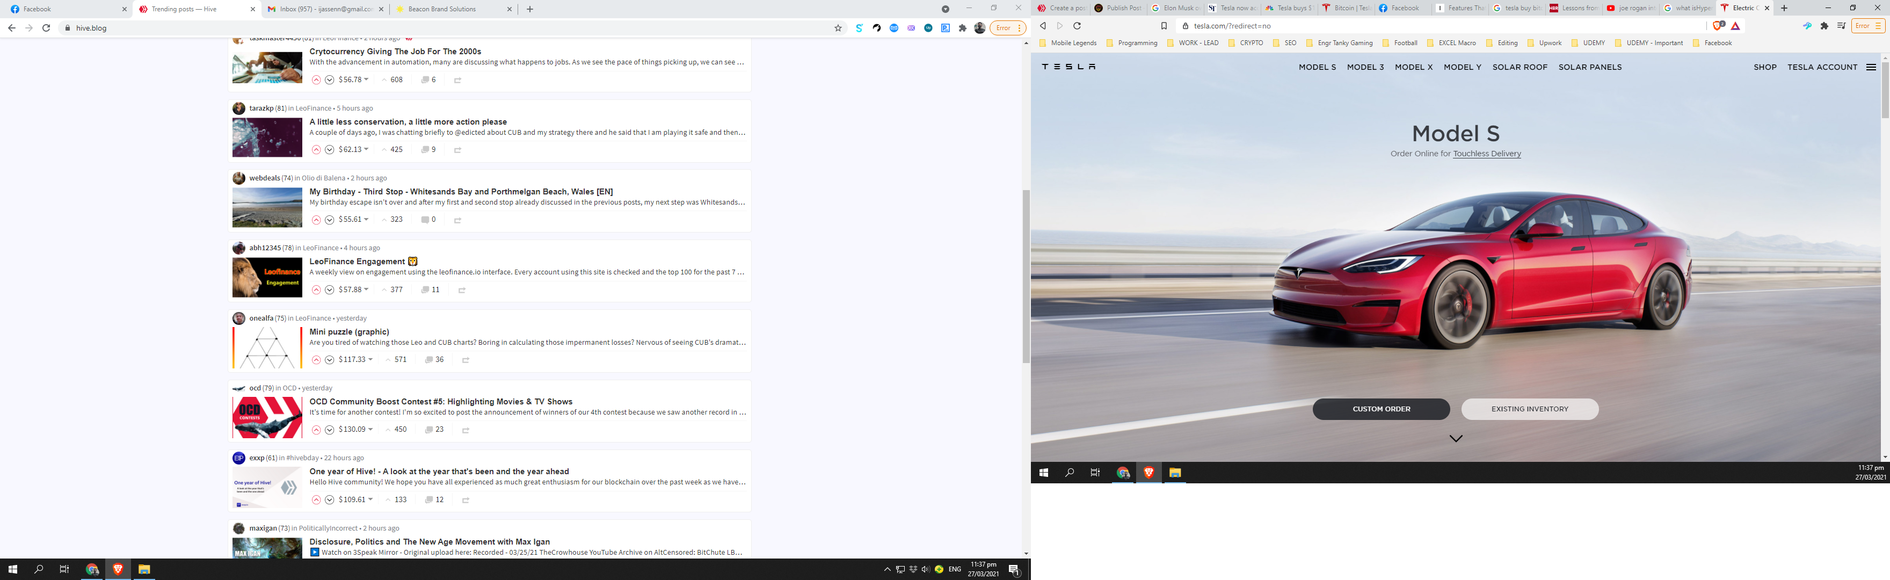Open TESLA ACCOUNT link

tap(1822, 67)
